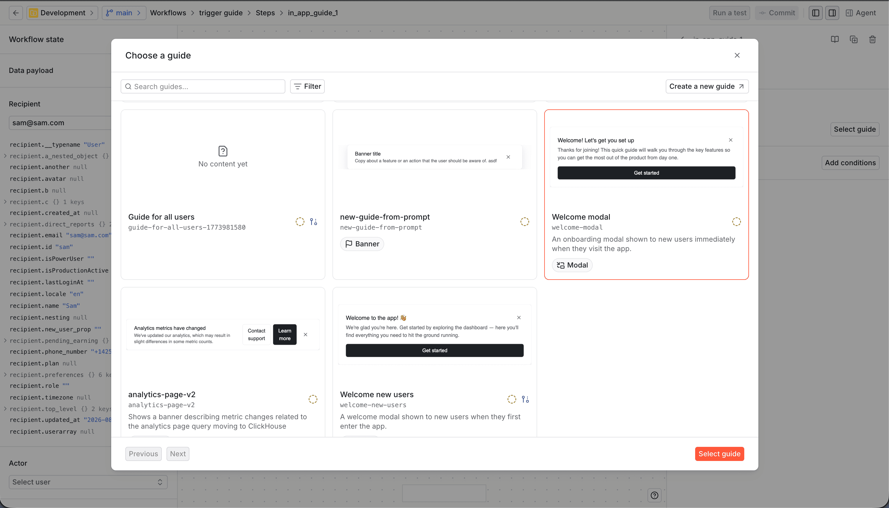
Task: Click the Previous pagination button
Action: tap(144, 454)
